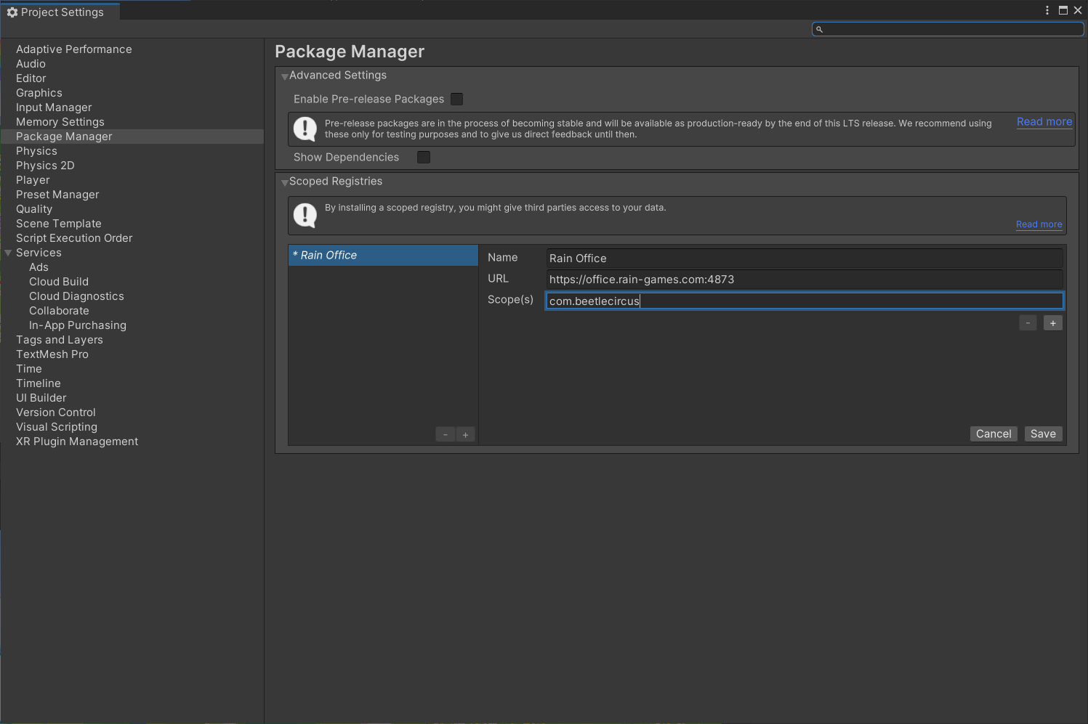Collapse the Services tree node
This screenshot has height=724, width=1088.
(8, 253)
